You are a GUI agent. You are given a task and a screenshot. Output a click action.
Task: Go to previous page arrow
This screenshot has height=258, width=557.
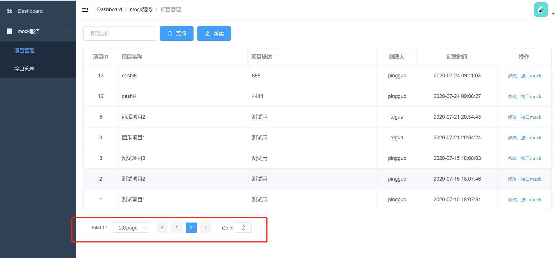(x=162, y=227)
